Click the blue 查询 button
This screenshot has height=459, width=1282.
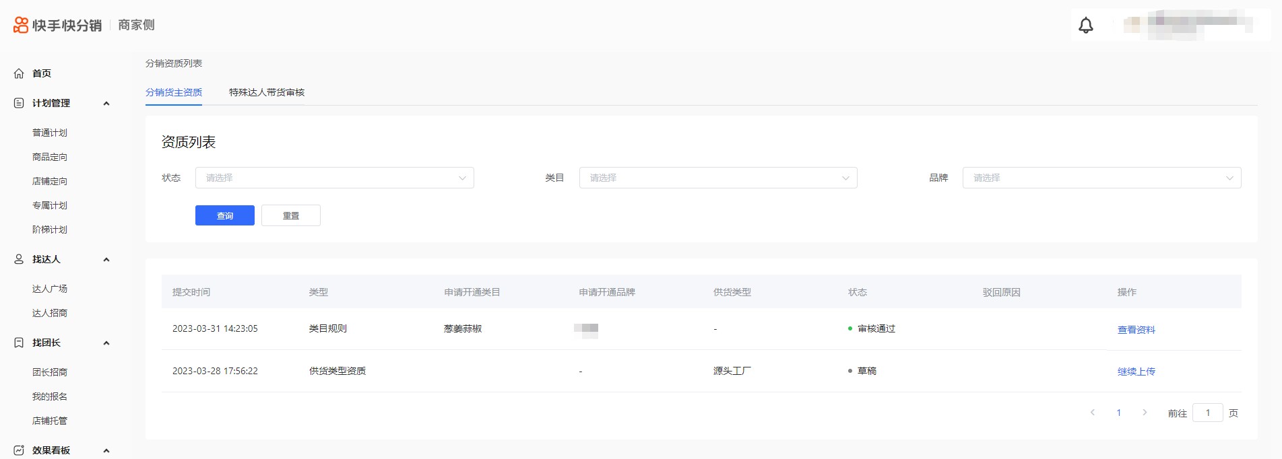point(225,215)
